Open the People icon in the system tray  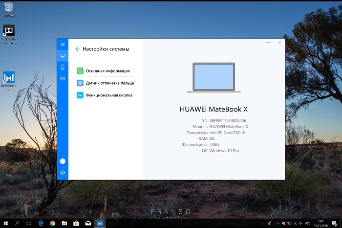(270, 223)
